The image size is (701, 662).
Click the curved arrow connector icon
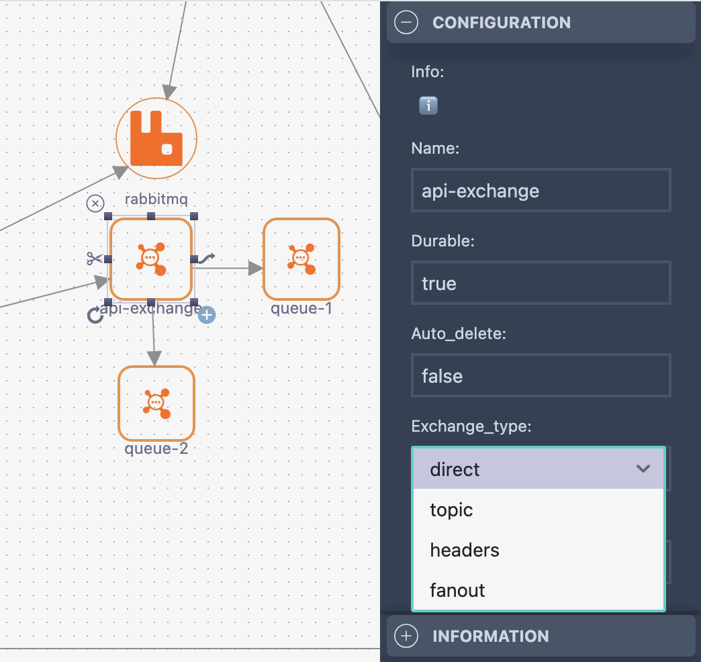click(208, 257)
